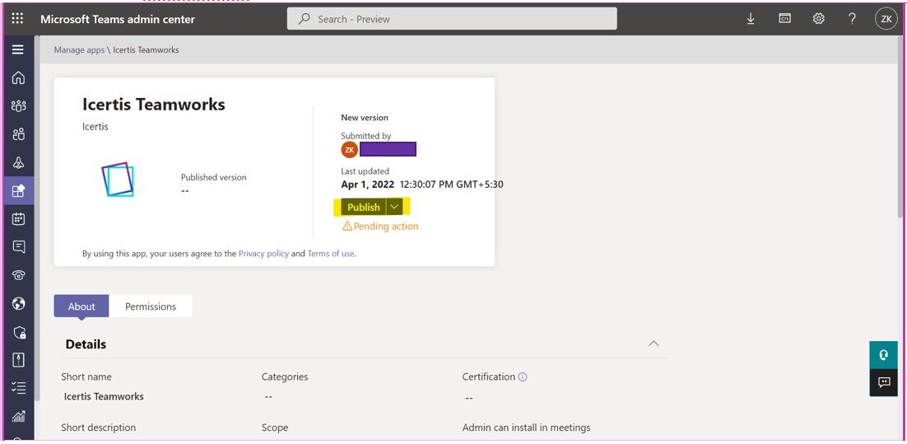Open the Users section in sidebar
Viewport: 907px width, 444px height.
[x=18, y=134]
